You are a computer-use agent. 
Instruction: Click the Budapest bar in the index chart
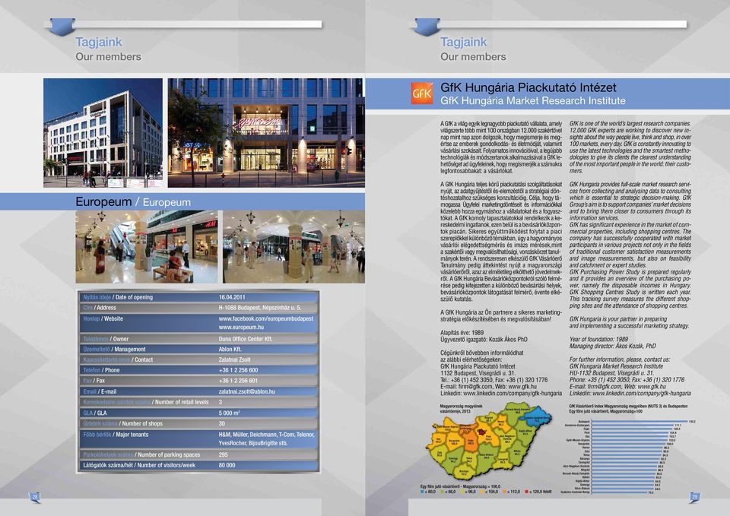pos(640,422)
